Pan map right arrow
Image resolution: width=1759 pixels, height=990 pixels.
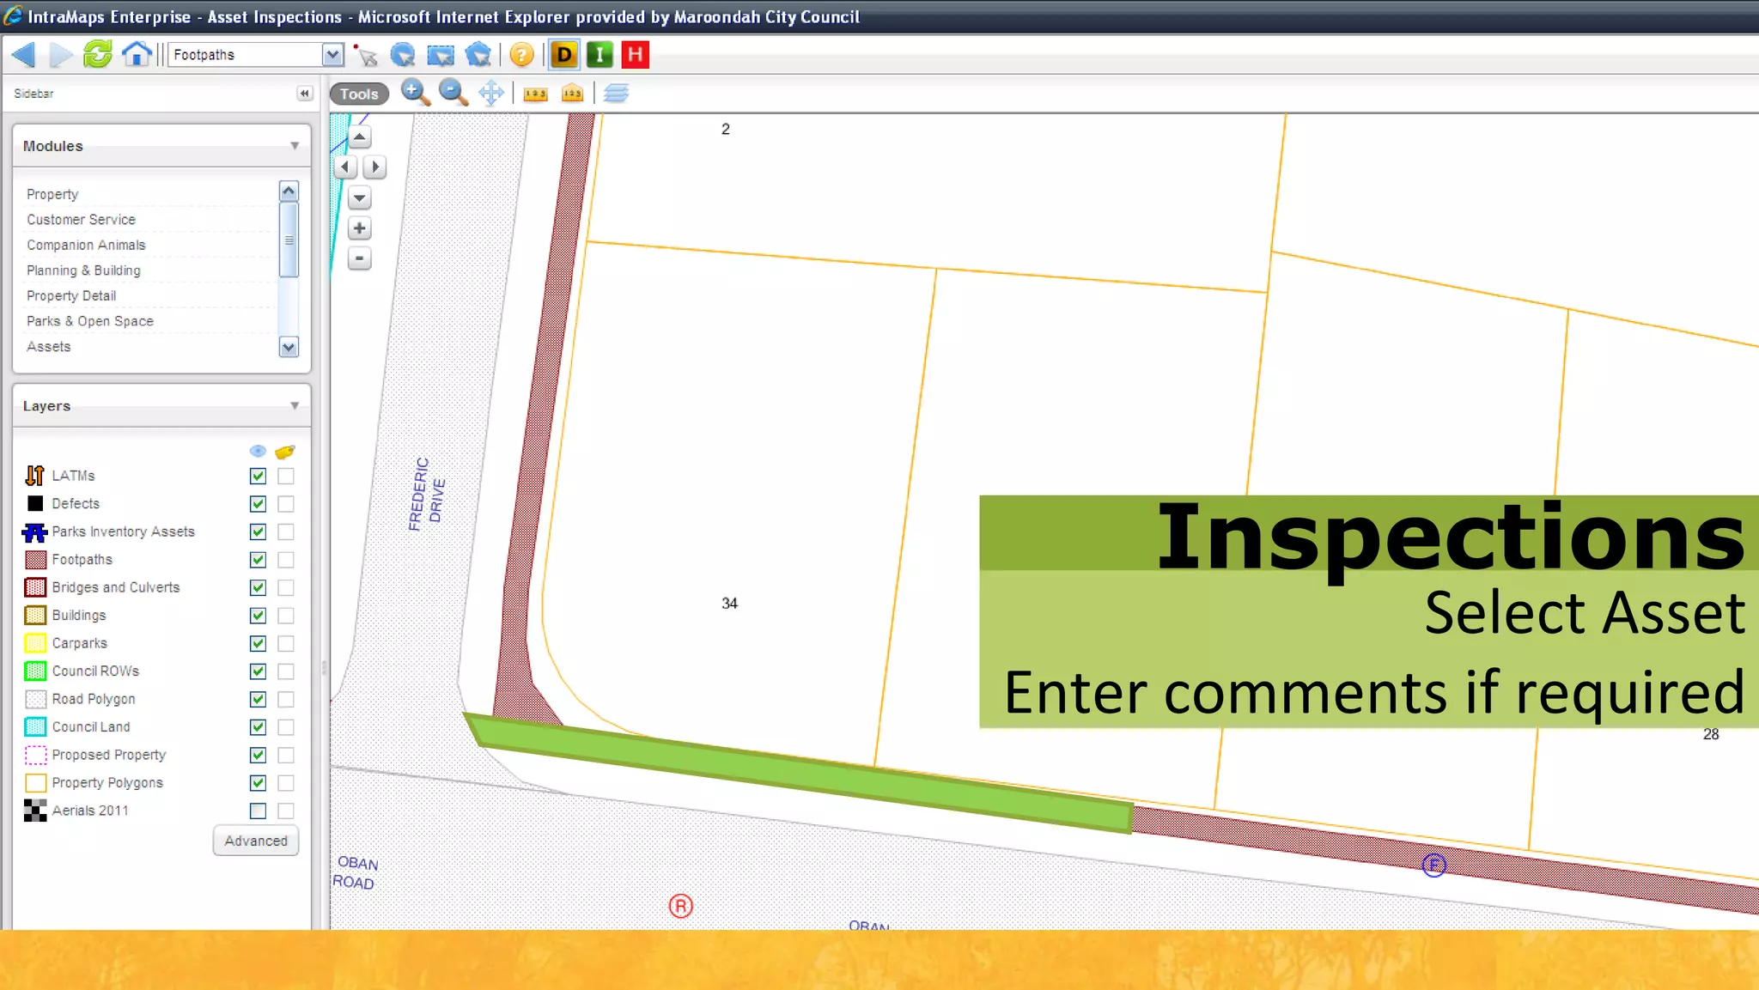[x=375, y=167]
